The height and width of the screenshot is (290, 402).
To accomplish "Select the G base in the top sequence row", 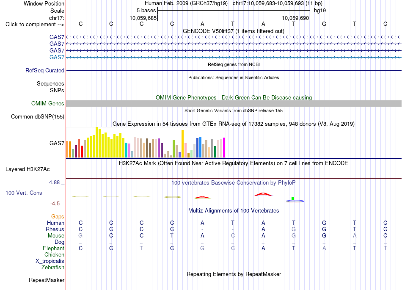I will (x=324, y=24).
